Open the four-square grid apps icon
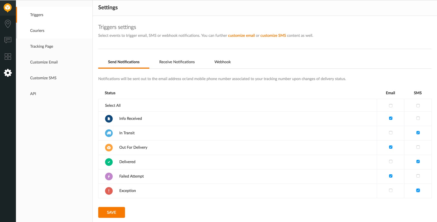The height and width of the screenshot is (222, 437). point(8,56)
